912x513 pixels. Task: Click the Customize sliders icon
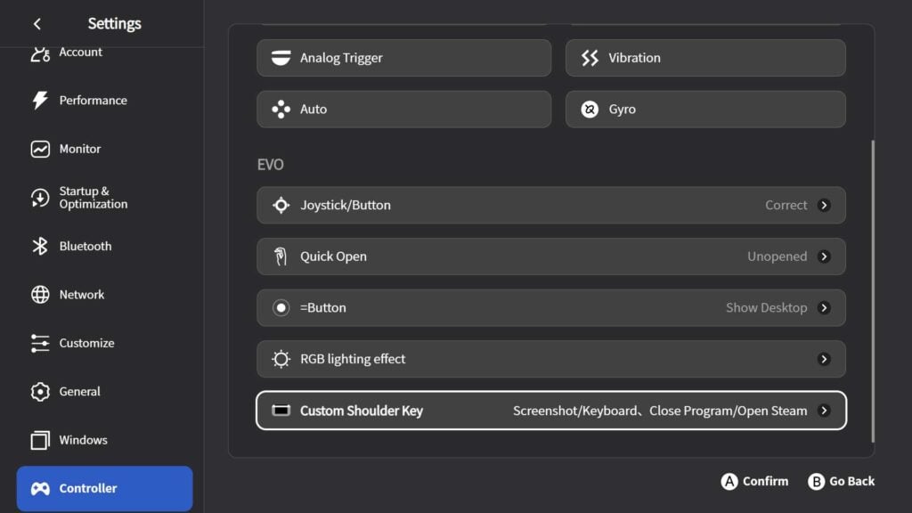click(39, 343)
